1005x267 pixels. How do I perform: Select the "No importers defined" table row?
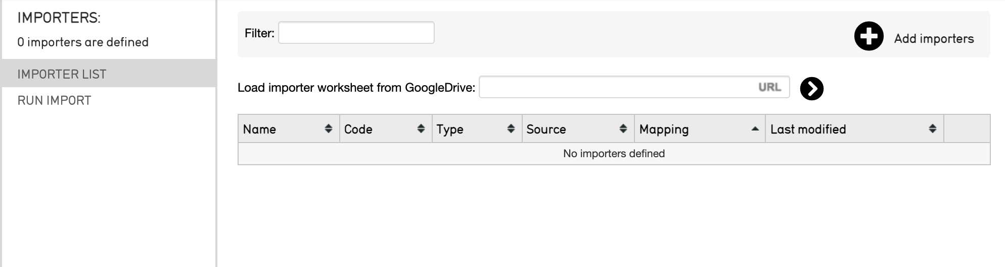coord(614,154)
